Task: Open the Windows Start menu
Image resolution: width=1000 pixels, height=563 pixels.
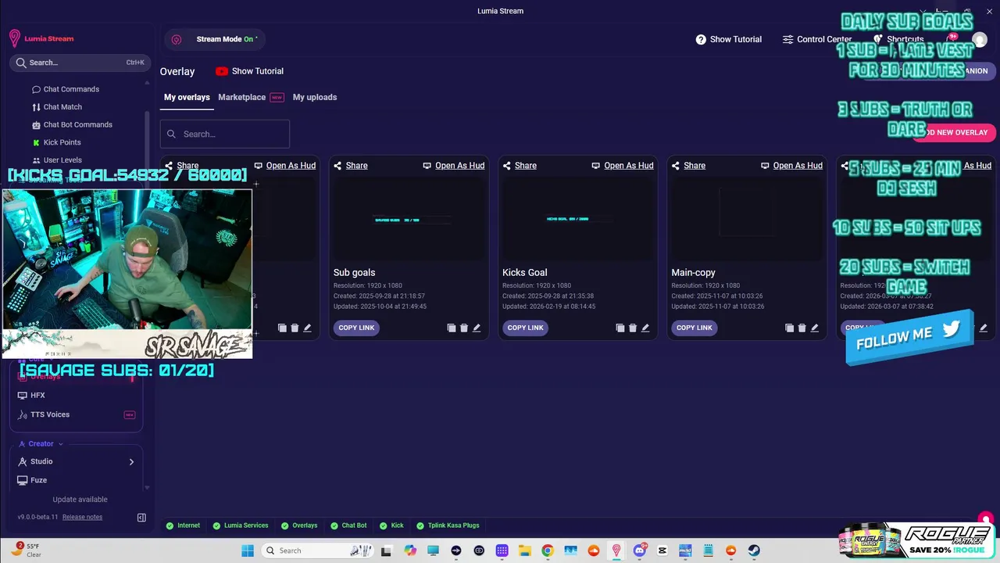Action: [248, 550]
